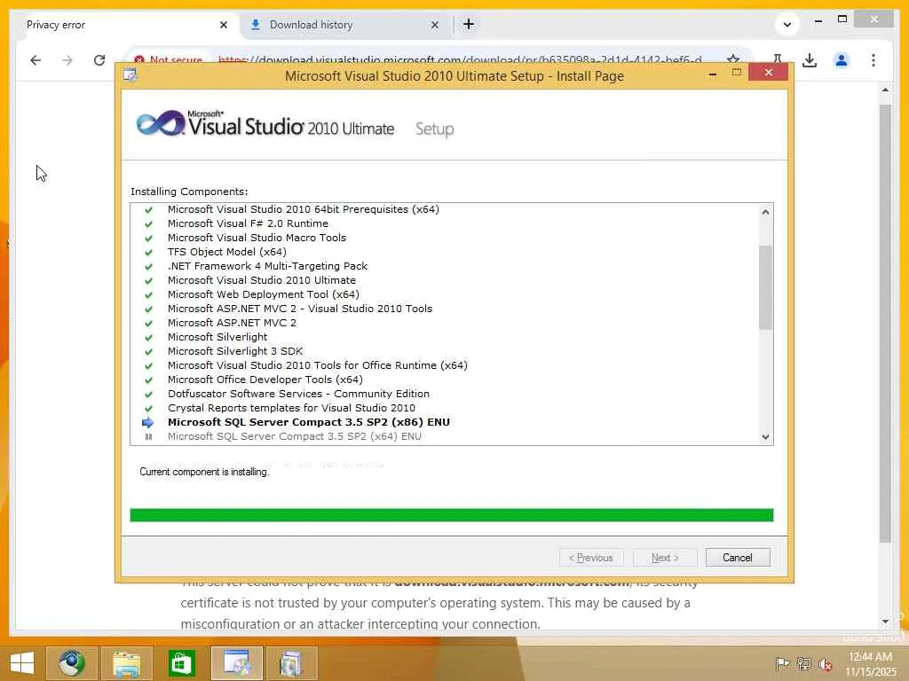Open the Action Center flag icon
Image resolution: width=909 pixels, height=681 pixels.
782,663
